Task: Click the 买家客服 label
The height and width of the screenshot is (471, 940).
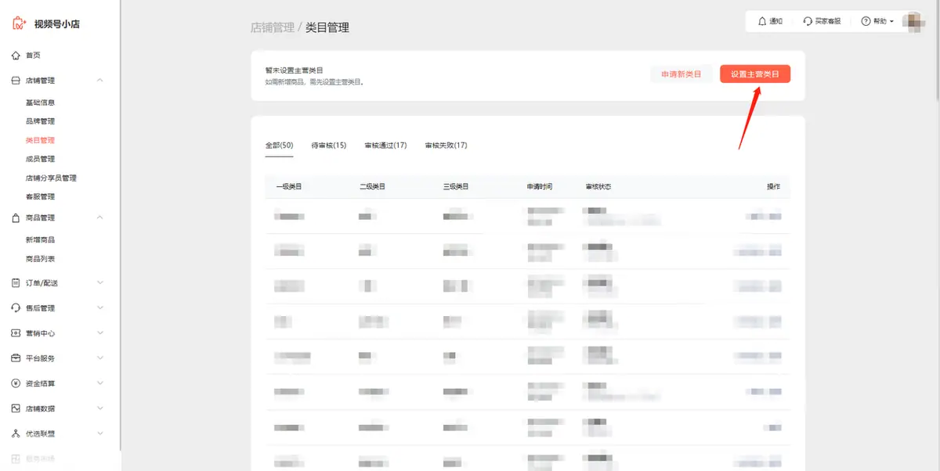Action: click(828, 21)
